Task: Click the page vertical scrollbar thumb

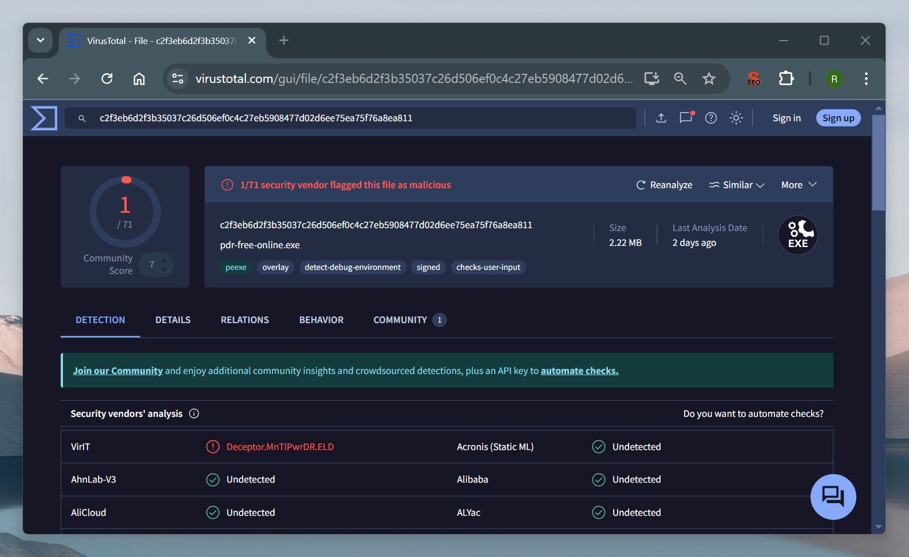Action: (x=879, y=163)
